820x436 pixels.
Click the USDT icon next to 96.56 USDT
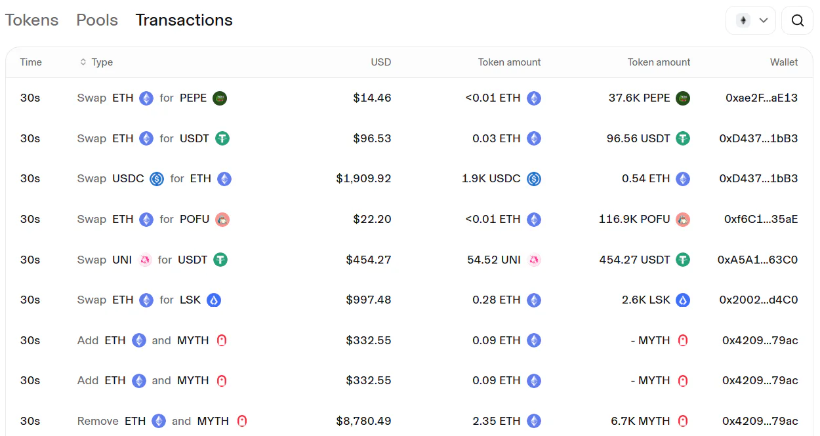click(x=683, y=139)
